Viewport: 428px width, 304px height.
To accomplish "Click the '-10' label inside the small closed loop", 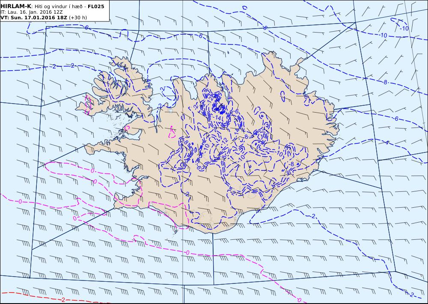I will pyautogui.click(x=404, y=28).
